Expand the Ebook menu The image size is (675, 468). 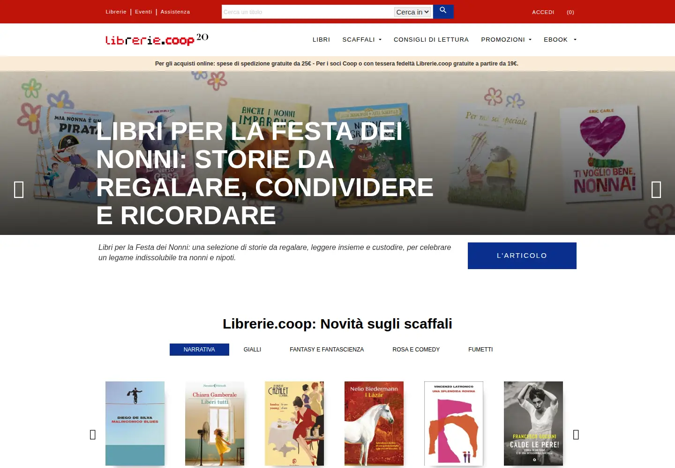point(560,40)
